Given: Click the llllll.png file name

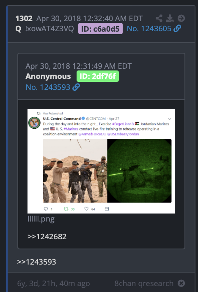Looking at the screenshot, I should click(41, 219).
